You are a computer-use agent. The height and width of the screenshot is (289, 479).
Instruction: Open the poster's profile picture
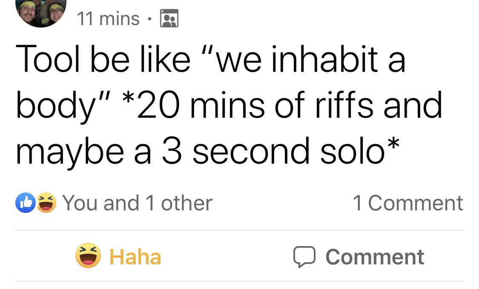tap(40, 13)
